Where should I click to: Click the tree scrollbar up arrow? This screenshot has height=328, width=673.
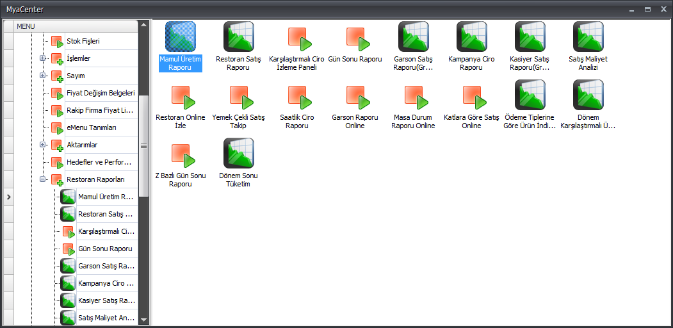tap(144, 24)
